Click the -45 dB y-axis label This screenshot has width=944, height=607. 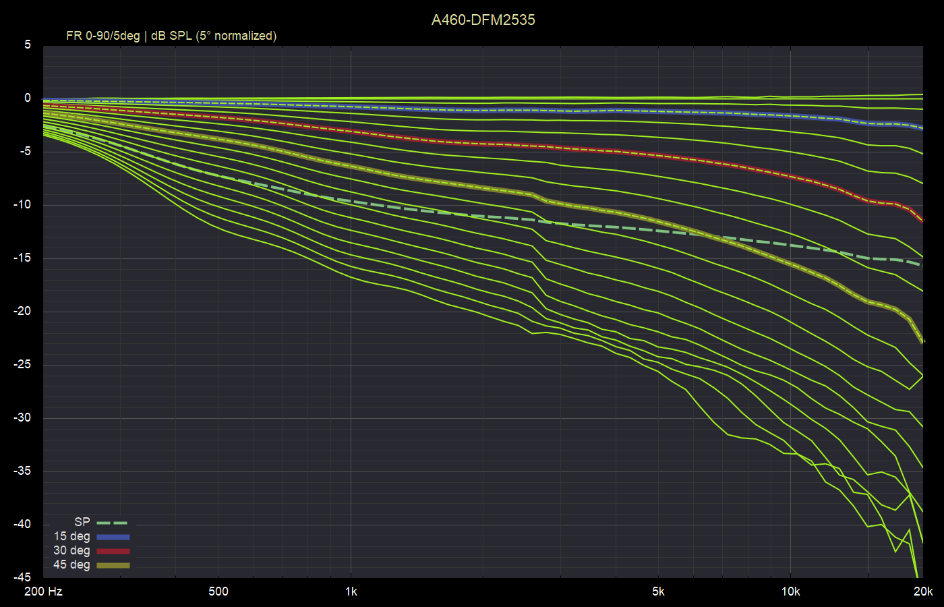point(22,577)
